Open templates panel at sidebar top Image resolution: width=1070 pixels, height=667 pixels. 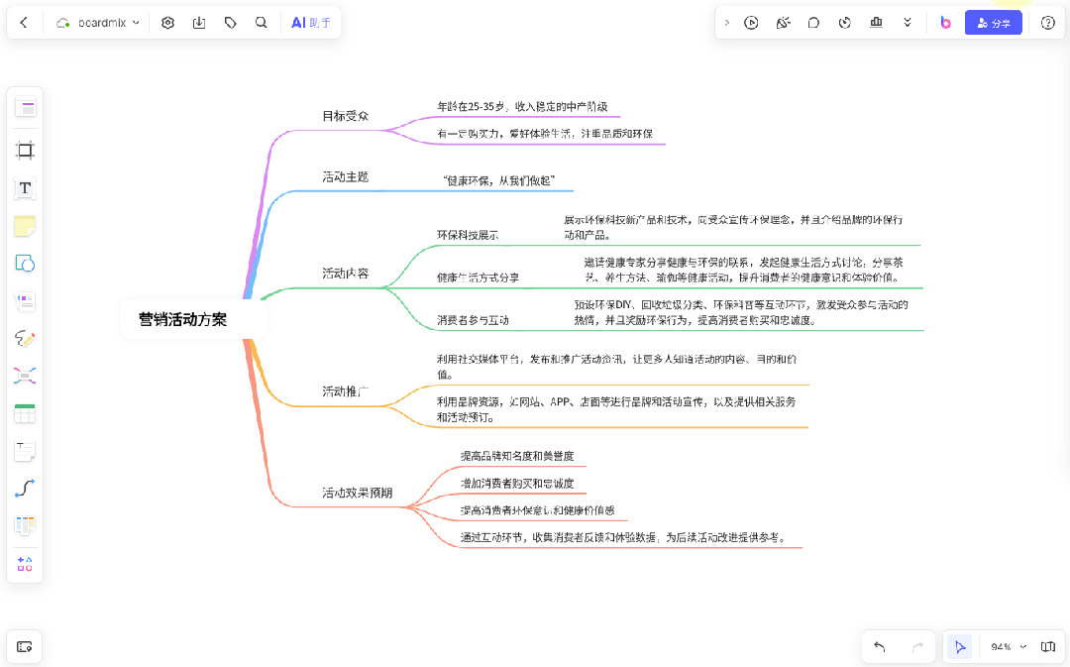(x=25, y=108)
